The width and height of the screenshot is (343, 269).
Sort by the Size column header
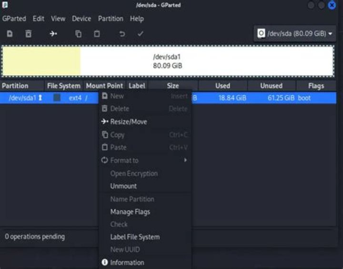[x=173, y=86]
